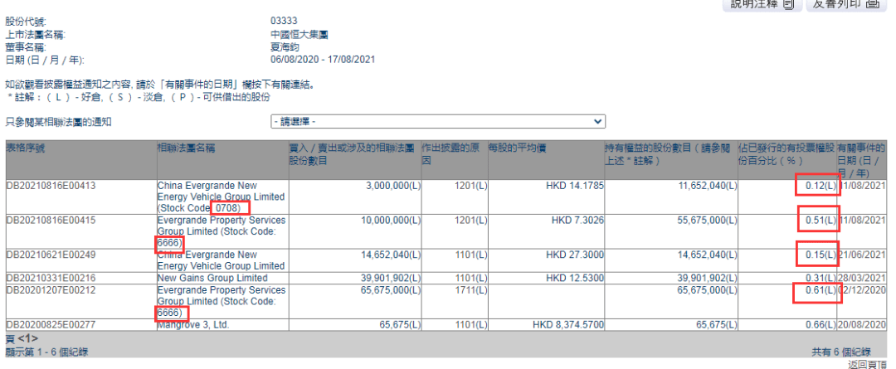Click the New Gains Group Limited cell

tap(212, 278)
